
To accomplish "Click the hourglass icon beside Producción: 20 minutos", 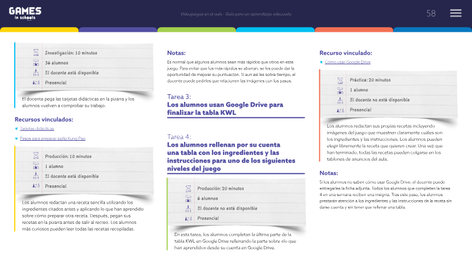I will click(x=188, y=188).
